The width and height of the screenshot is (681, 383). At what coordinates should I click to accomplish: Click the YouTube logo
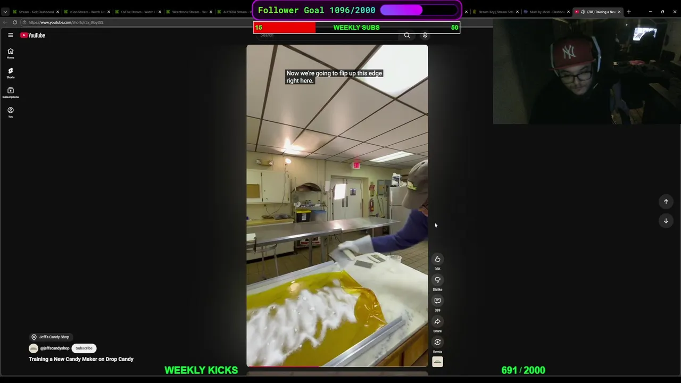click(33, 35)
